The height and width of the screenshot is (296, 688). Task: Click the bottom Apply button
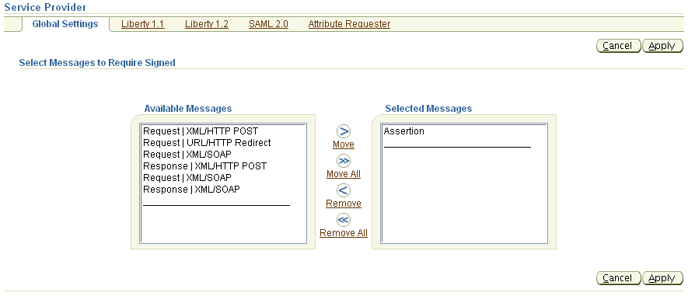662,278
